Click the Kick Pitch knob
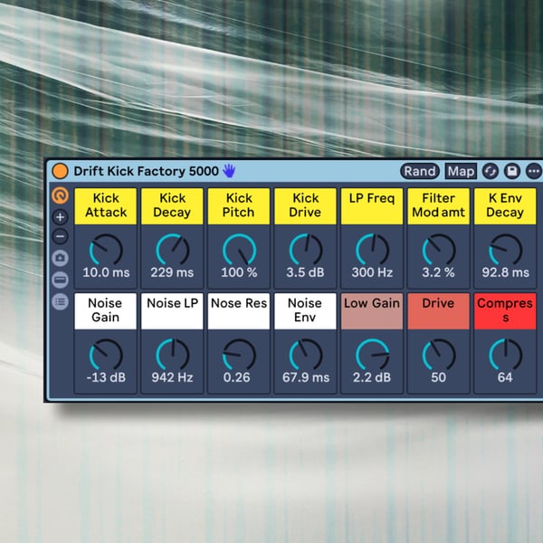The height and width of the screenshot is (543, 543). tap(239, 250)
